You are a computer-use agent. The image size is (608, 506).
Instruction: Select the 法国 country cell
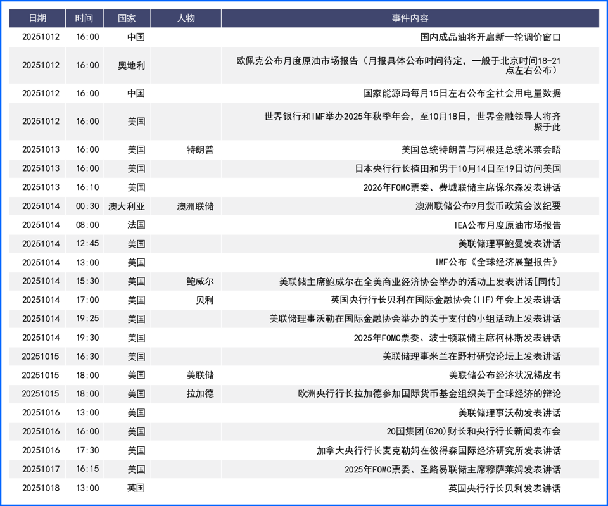tap(136, 225)
